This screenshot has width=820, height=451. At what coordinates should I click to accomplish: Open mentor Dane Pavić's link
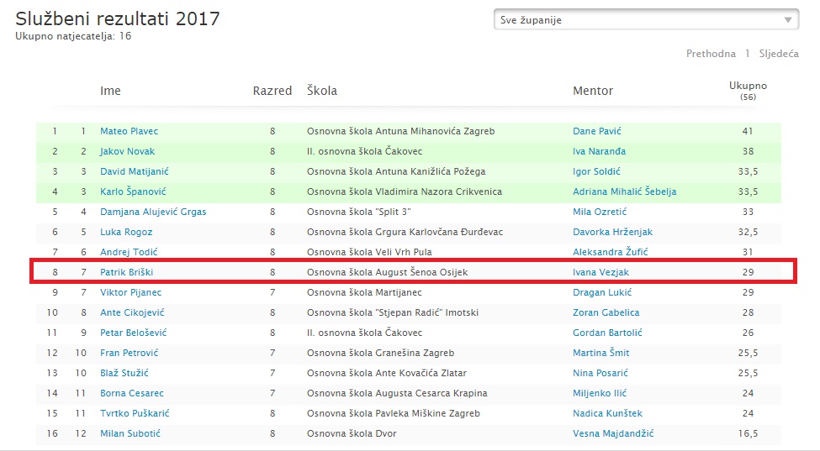tap(596, 131)
